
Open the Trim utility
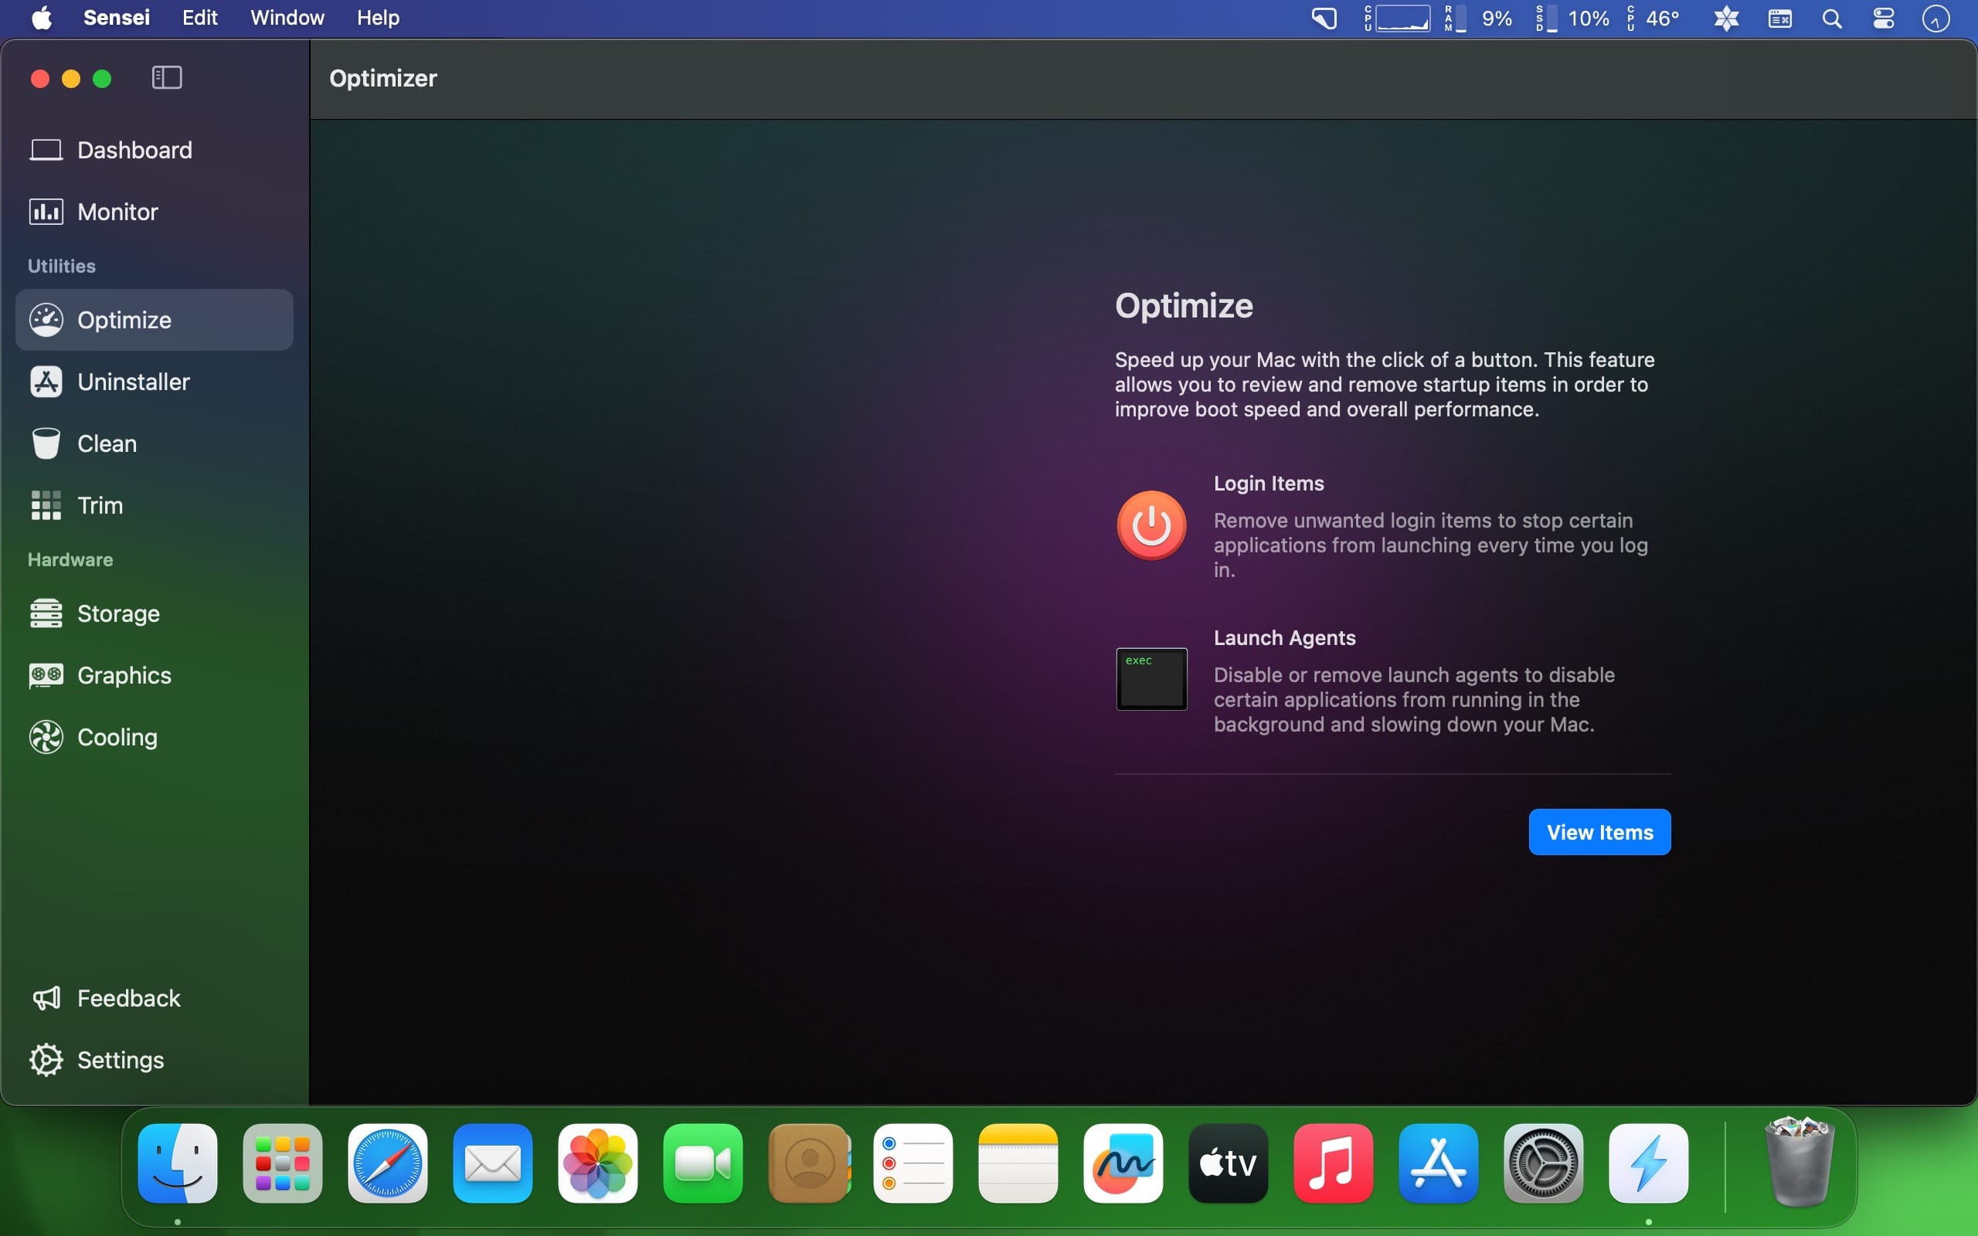100,505
